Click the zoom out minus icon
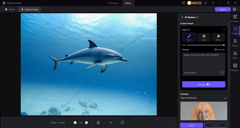Screen dimensions: 240x128 click(x=75, y=123)
